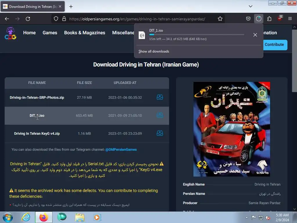This screenshot has width=297, height=223.
Task: Click the Action Center flag tray icon
Action: coord(253,217)
